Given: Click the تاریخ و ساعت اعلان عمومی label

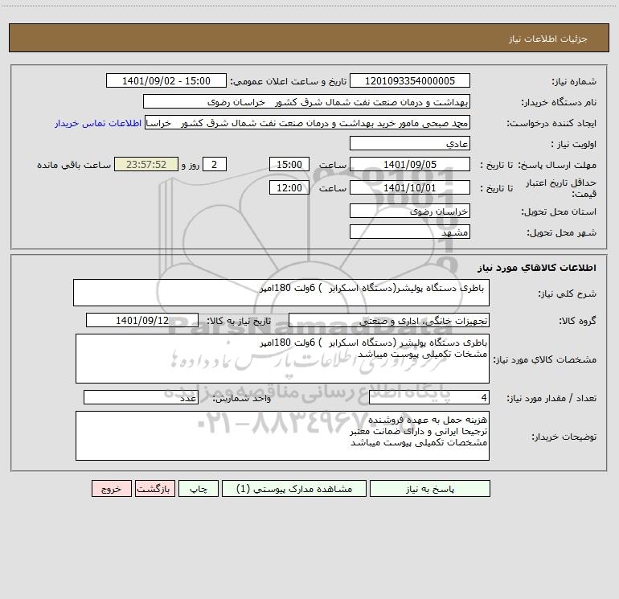Looking at the screenshot, I should (288, 81).
